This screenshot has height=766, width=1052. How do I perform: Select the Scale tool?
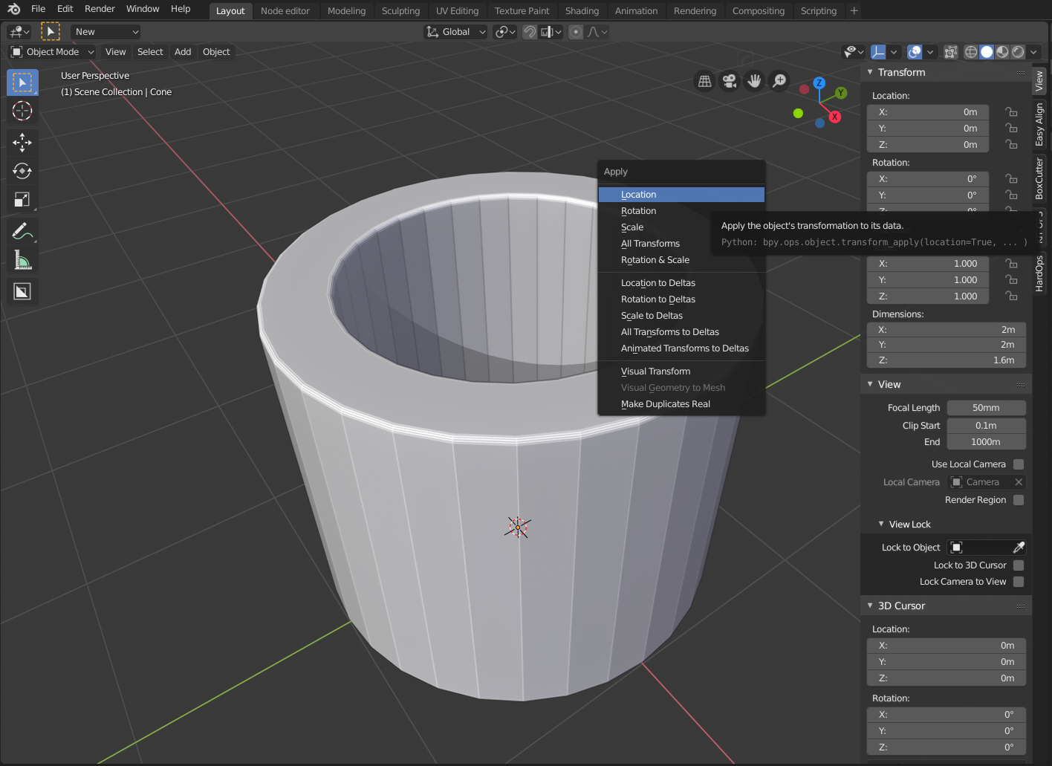pyautogui.click(x=22, y=200)
